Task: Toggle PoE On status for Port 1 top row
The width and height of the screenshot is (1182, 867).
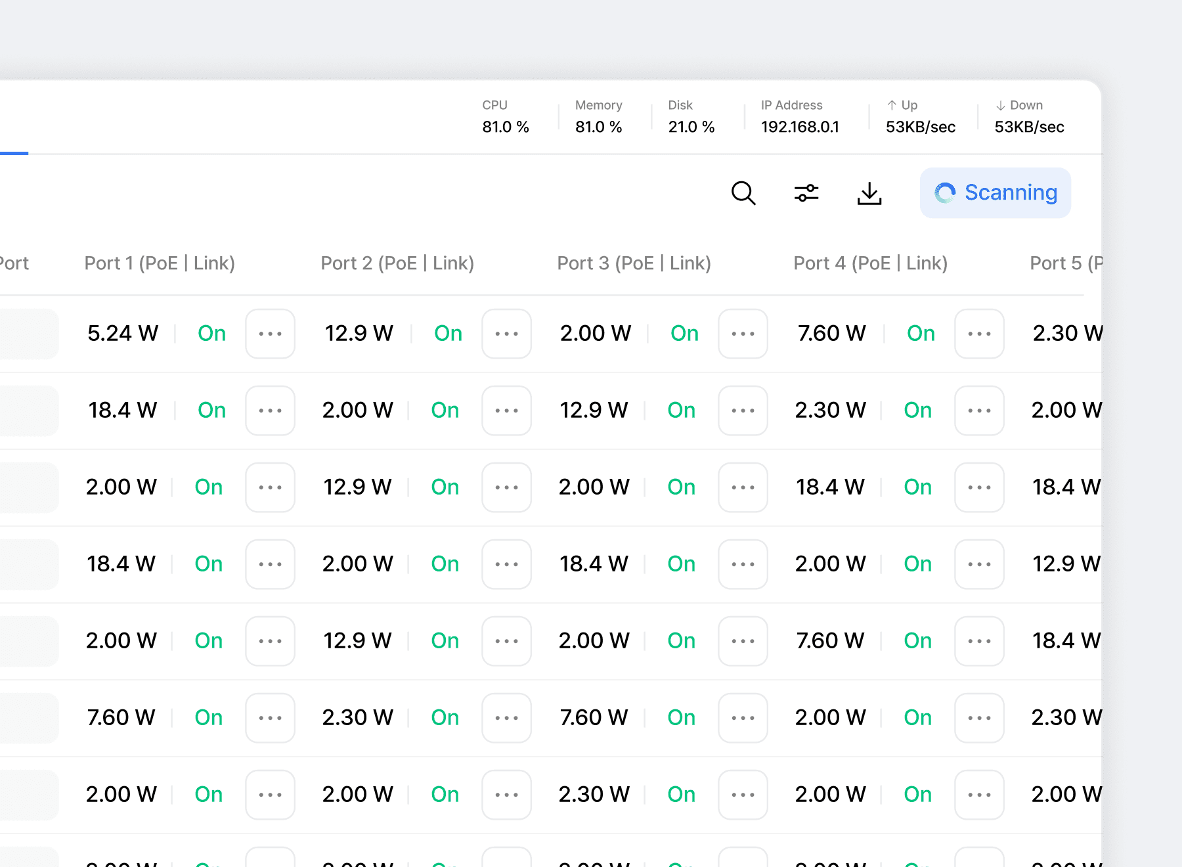Action: [x=211, y=334]
